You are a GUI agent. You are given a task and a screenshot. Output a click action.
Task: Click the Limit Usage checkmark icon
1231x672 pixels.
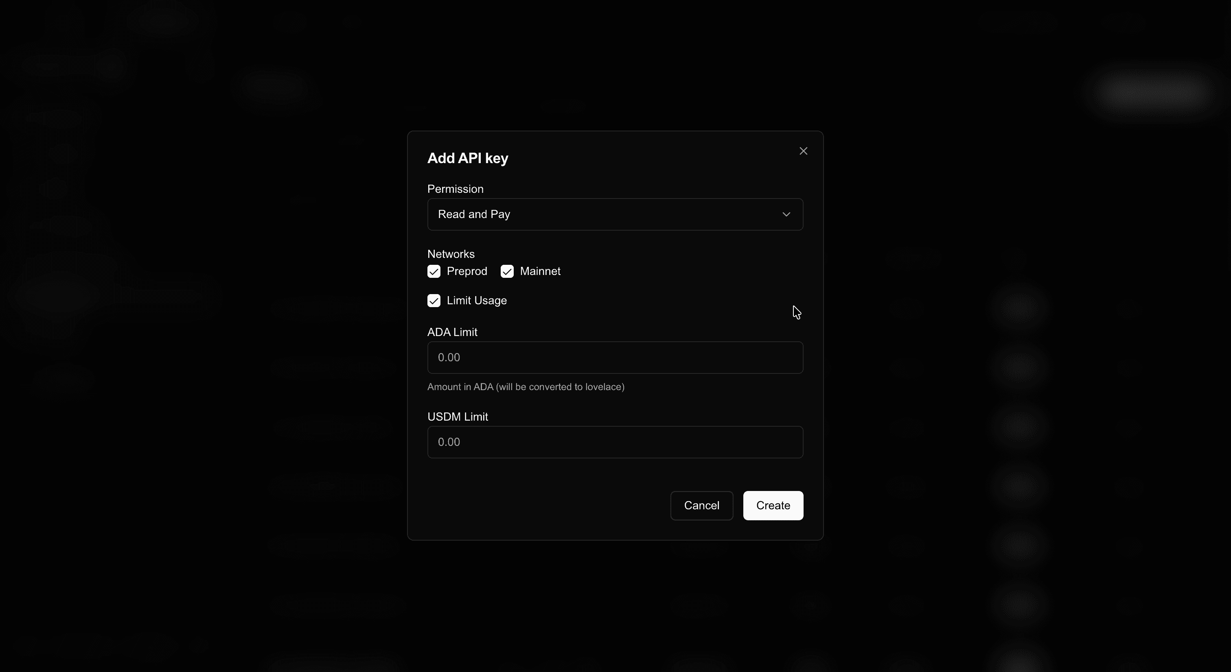coord(434,301)
